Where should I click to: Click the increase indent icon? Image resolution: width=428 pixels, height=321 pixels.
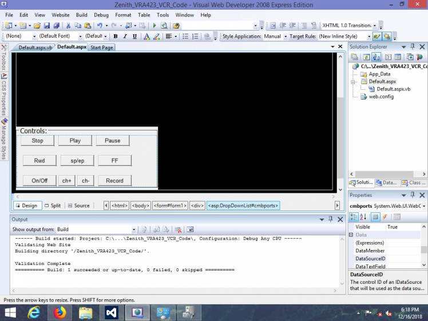[x=292, y=26]
